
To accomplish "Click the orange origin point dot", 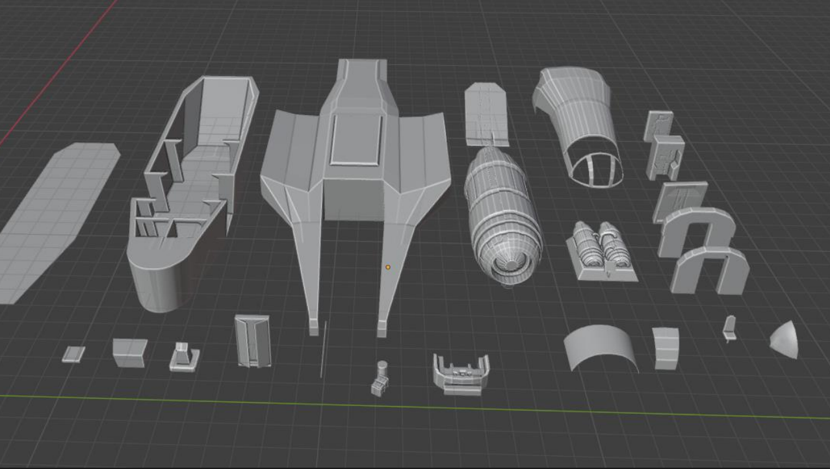I will [388, 267].
